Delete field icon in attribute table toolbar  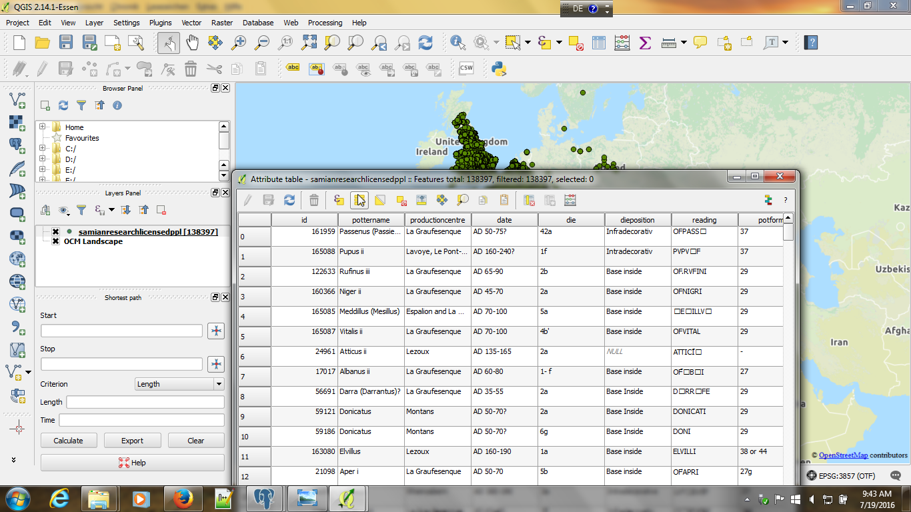[529, 200]
